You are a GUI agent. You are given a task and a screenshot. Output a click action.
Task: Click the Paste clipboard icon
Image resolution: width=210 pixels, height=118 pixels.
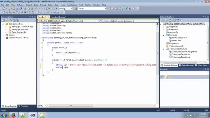click(x=32, y=9)
